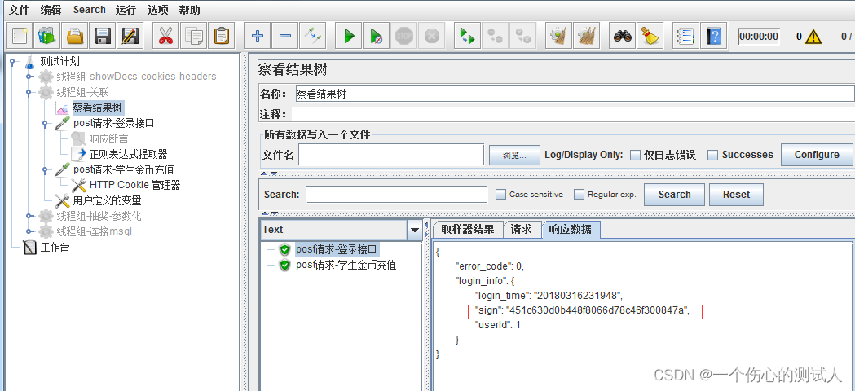Click the Reset button
The height and width of the screenshot is (391, 855).
736,194
